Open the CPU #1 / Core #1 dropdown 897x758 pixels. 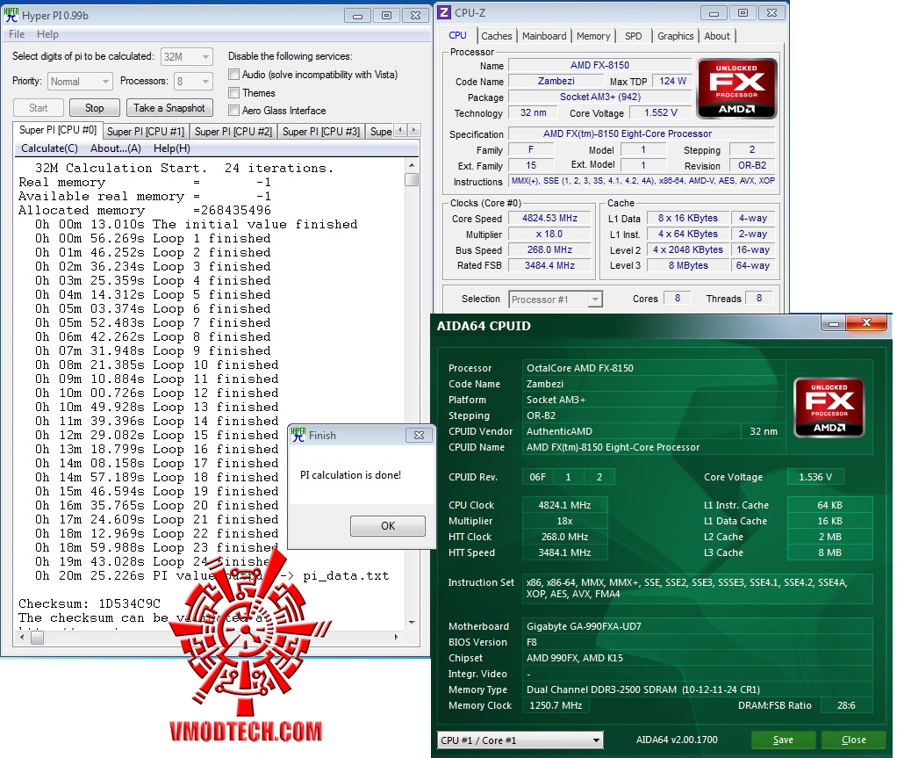click(x=520, y=740)
